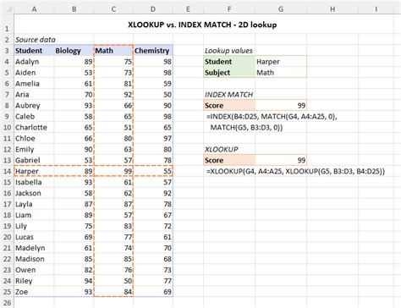Select the Lucas name cell

(34, 237)
